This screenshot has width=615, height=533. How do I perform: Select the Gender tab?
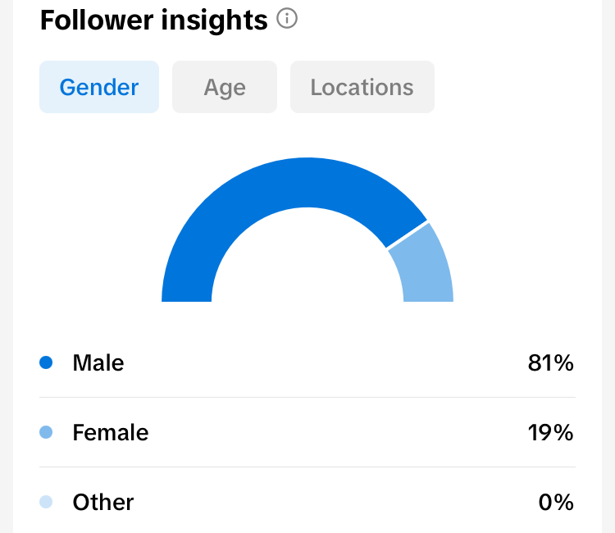tap(99, 87)
